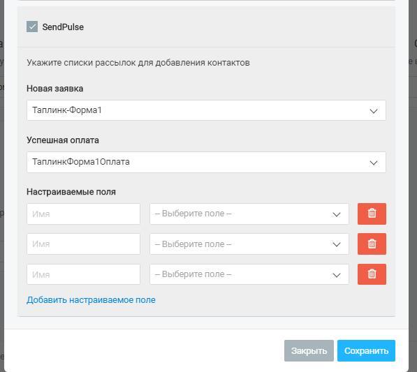Screen dimensions: 417x372
Task: Delete the second custom field row
Action: point(372,244)
